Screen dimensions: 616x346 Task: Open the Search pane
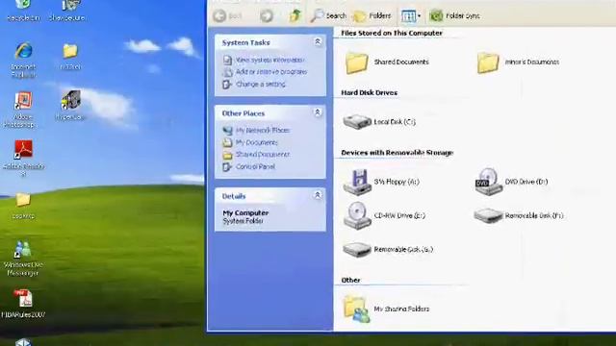click(328, 15)
